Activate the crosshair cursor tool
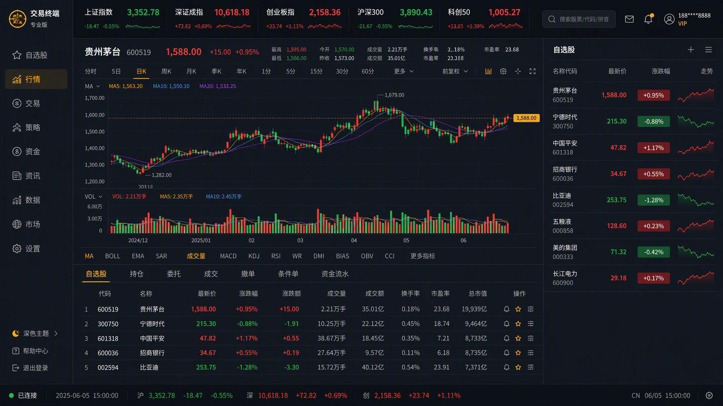The height and width of the screenshot is (406, 723). pyautogui.click(x=518, y=71)
